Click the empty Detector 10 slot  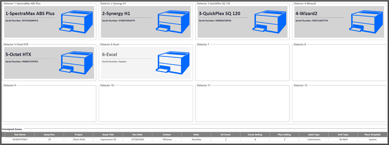coord(146,104)
